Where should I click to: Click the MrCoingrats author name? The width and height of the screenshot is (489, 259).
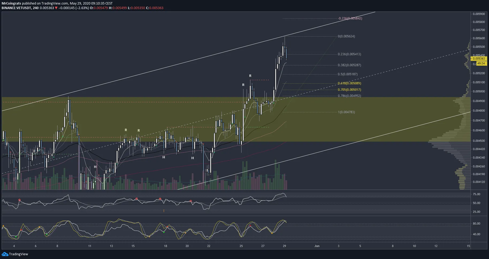coord(11,3)
